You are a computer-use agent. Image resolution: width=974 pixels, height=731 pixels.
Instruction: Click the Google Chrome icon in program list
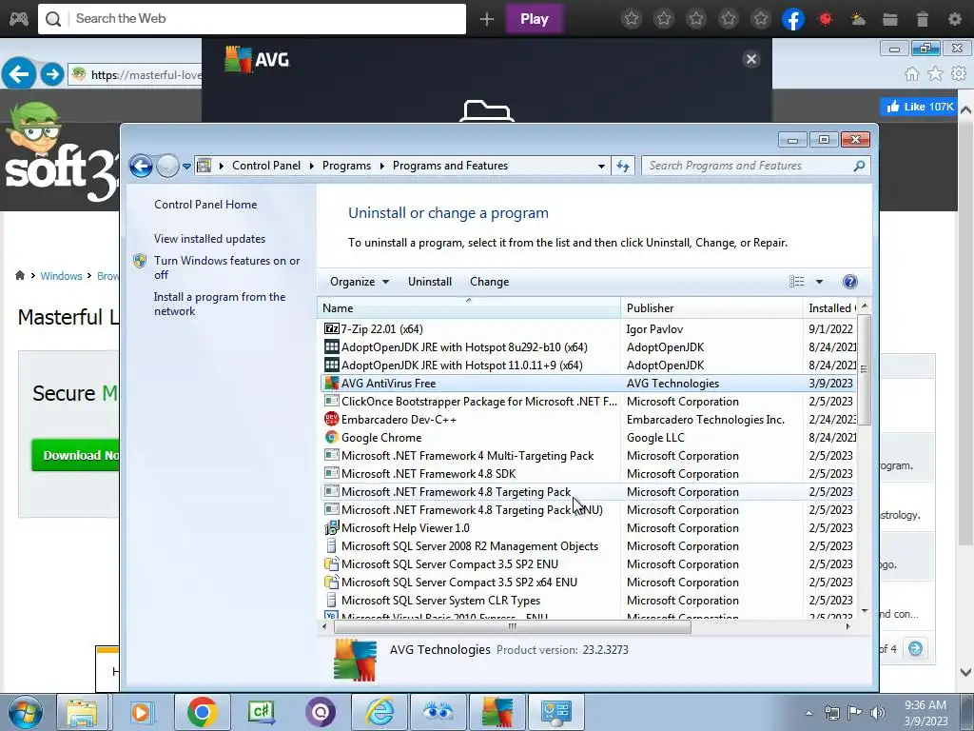pos(332,438)
